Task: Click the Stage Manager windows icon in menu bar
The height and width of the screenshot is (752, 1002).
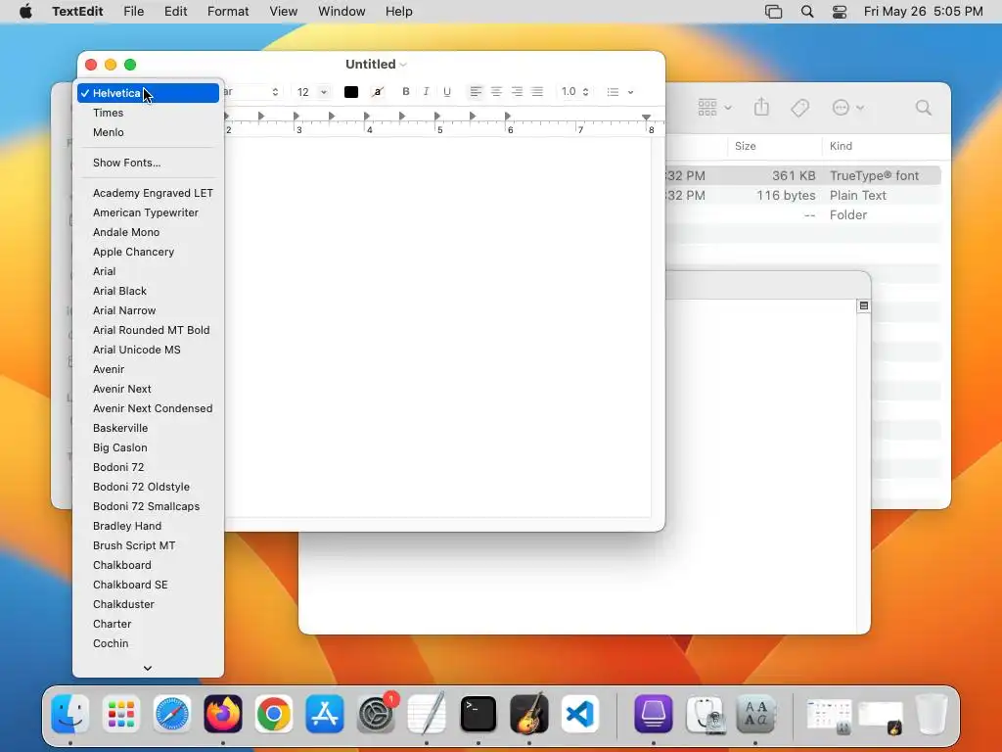Action: [x=774, y=12]
